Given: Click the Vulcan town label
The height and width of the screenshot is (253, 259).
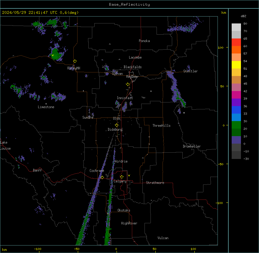Looking at the screenshot, I should [163, 238].
